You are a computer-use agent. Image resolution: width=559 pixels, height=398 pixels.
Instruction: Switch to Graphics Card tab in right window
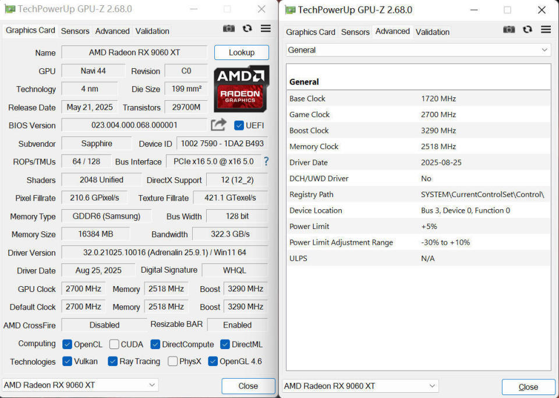310,31
